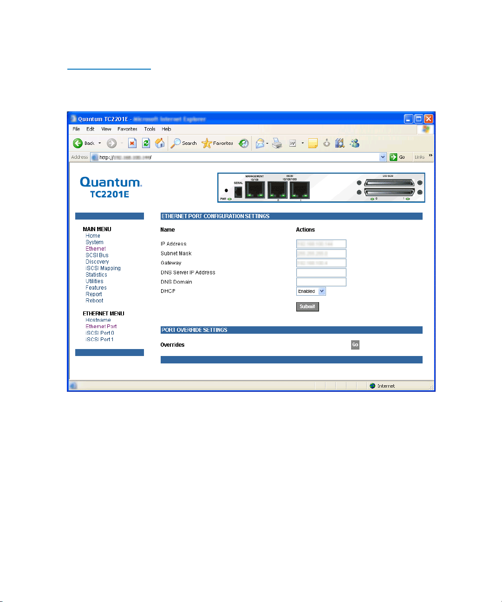Expand the address bar dropdown arrow

(383, 157)
